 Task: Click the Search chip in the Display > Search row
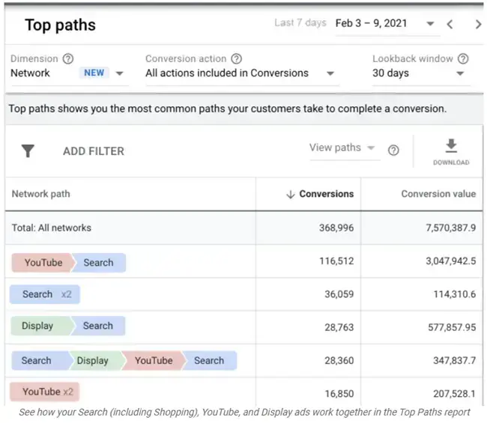click(x=98, y=326)
